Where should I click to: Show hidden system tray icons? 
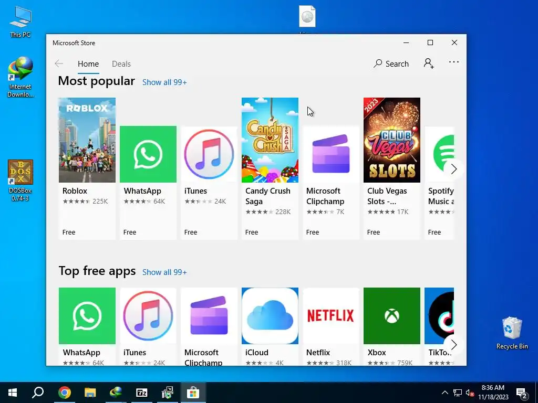click(444, 393)
